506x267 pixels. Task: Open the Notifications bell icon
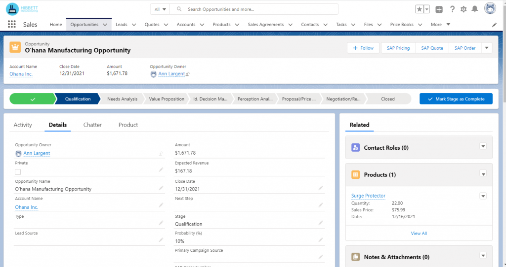[475, 9]
